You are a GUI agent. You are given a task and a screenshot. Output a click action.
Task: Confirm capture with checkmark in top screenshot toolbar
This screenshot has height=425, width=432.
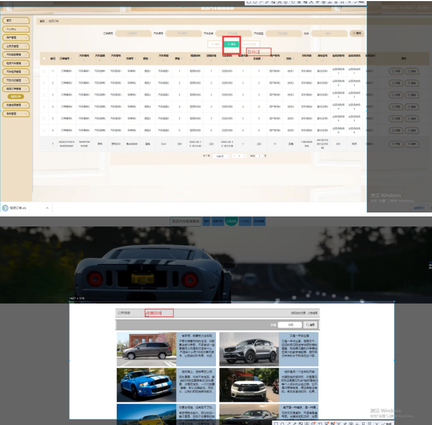(355, 2)
